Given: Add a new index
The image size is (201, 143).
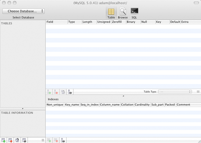Looking at the screenshot, I should pos(49,140).
